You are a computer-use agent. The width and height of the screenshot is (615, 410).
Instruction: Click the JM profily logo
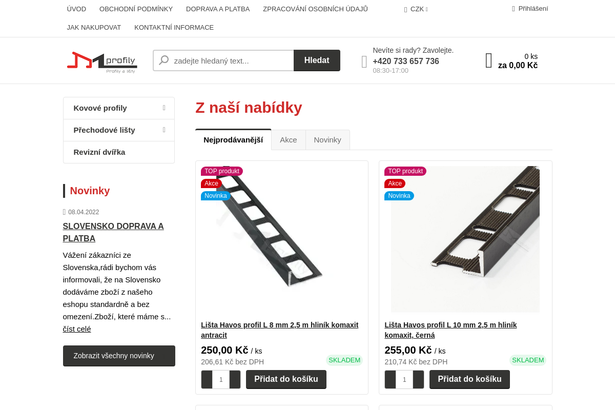pyautogui.click(x=102, y=61)
